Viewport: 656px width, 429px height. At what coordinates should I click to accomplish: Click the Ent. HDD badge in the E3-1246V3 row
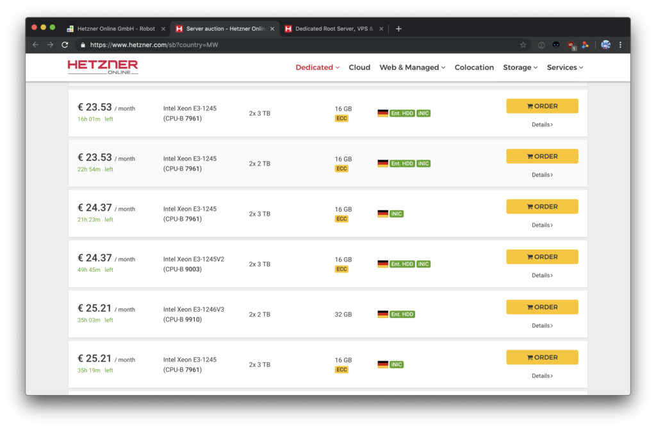(402, 314)
